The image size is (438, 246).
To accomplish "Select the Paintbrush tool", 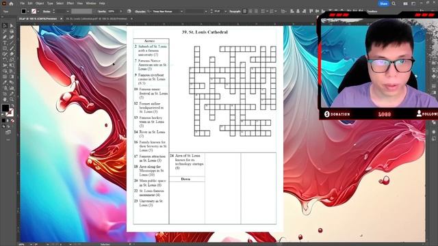I will [12, 49].
